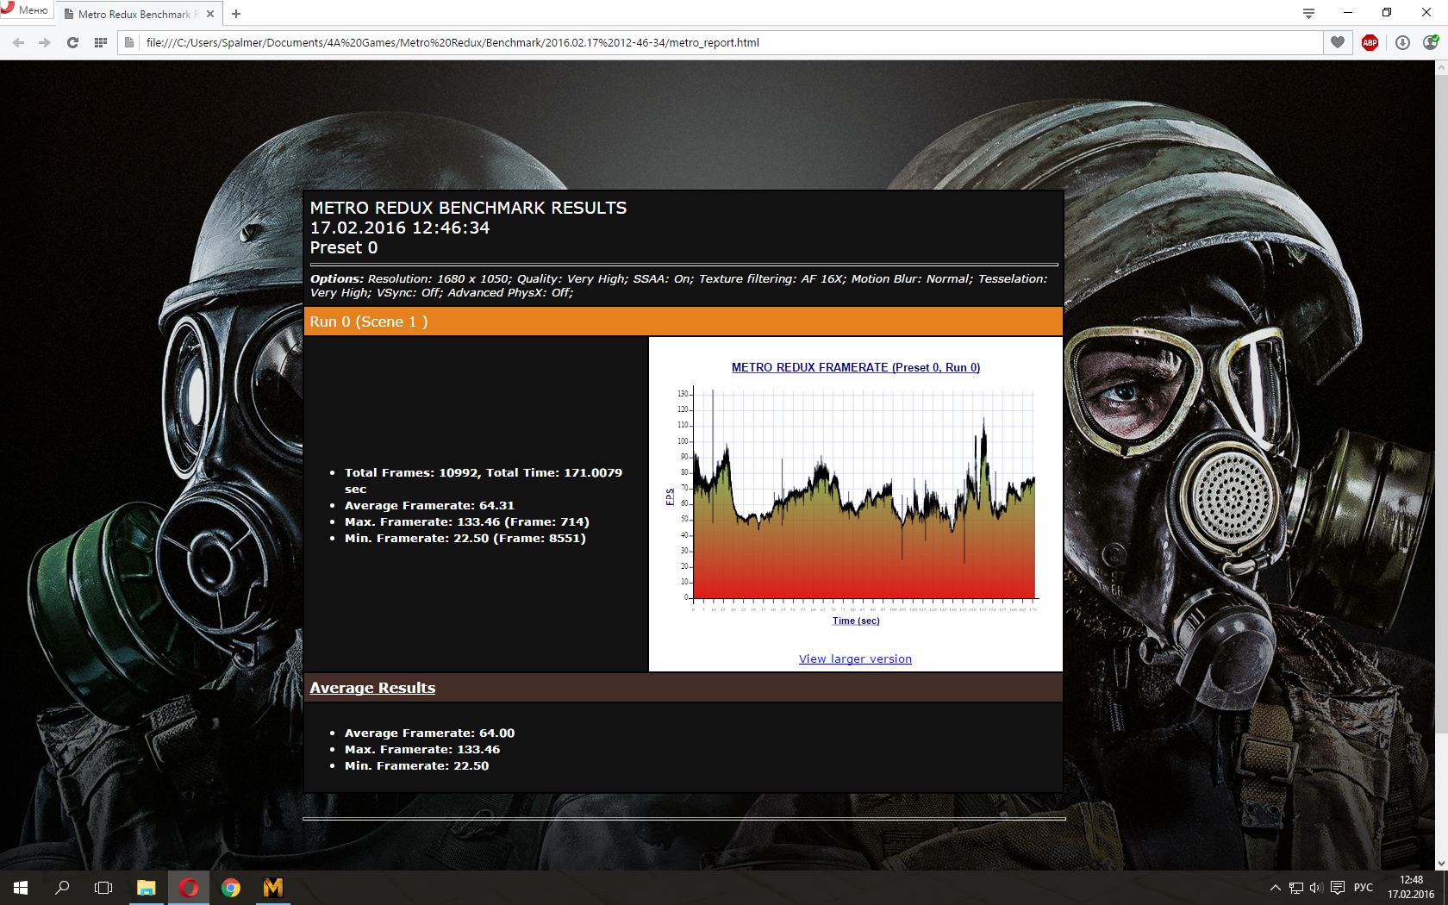This screenshot has height=905, width=1448.
Task: Open the Opera Menu button
Action: click(x=26, y=10)
